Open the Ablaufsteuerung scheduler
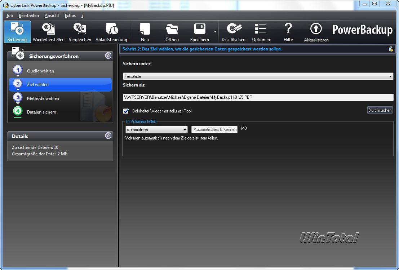Screen dimensions: 399x270 pos(111,32)
